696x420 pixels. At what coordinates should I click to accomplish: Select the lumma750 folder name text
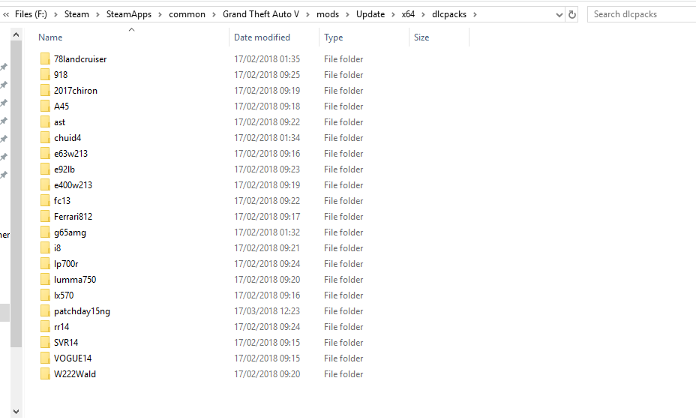point(75,280)
